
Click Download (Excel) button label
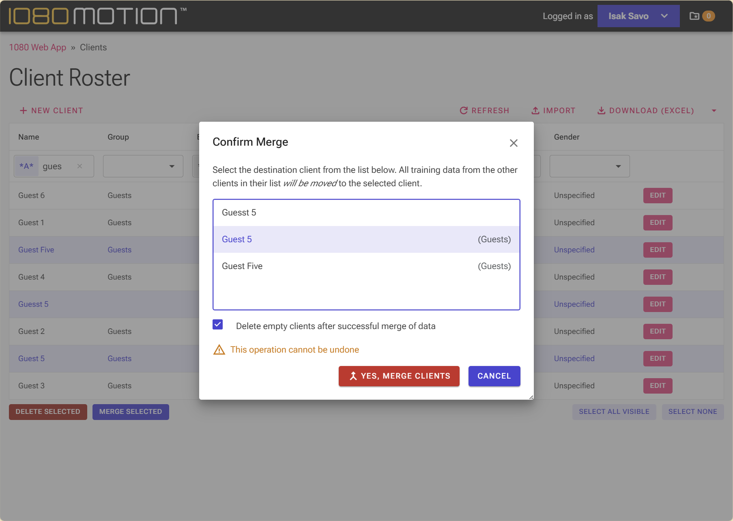click(x=651, y=110)
